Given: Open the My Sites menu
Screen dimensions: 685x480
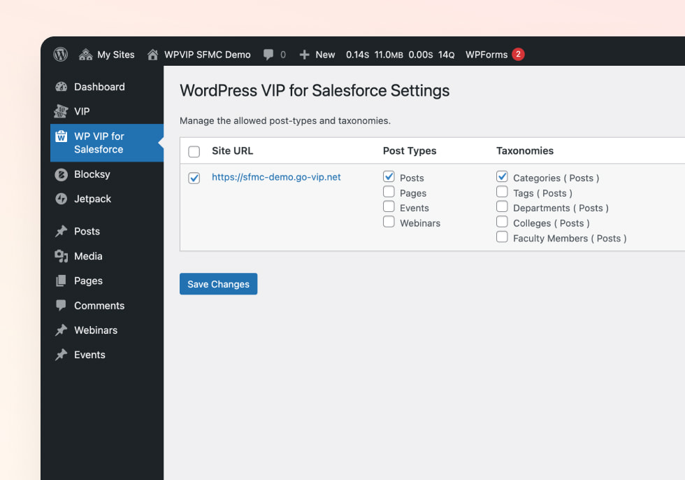Looking at the screenshot, I should coord(106,54).
